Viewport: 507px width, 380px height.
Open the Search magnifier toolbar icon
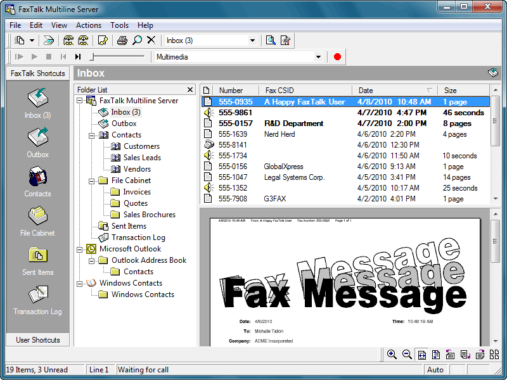[x=136, y=40]
